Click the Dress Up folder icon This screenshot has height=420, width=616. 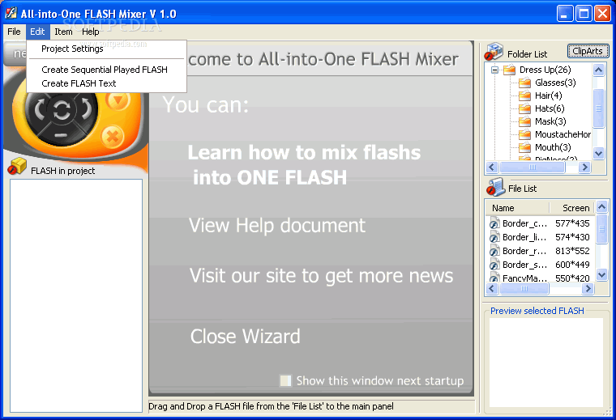click(509, 70)
